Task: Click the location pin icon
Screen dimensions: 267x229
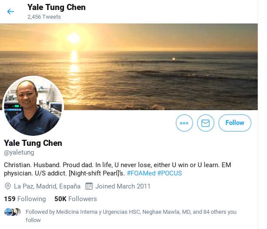Action: point(8,186)
